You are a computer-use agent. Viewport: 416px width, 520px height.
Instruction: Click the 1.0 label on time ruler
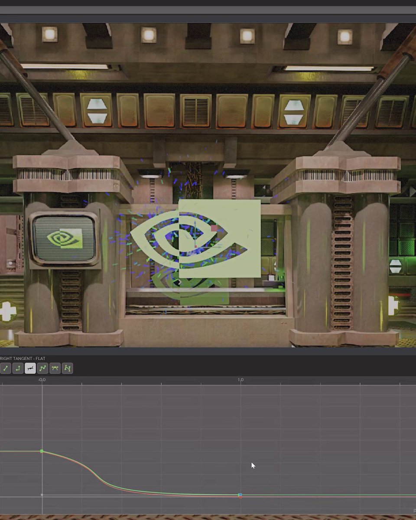click(240, 380)
